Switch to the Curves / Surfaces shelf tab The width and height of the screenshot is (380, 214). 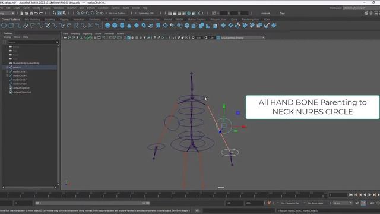[11, 20]
